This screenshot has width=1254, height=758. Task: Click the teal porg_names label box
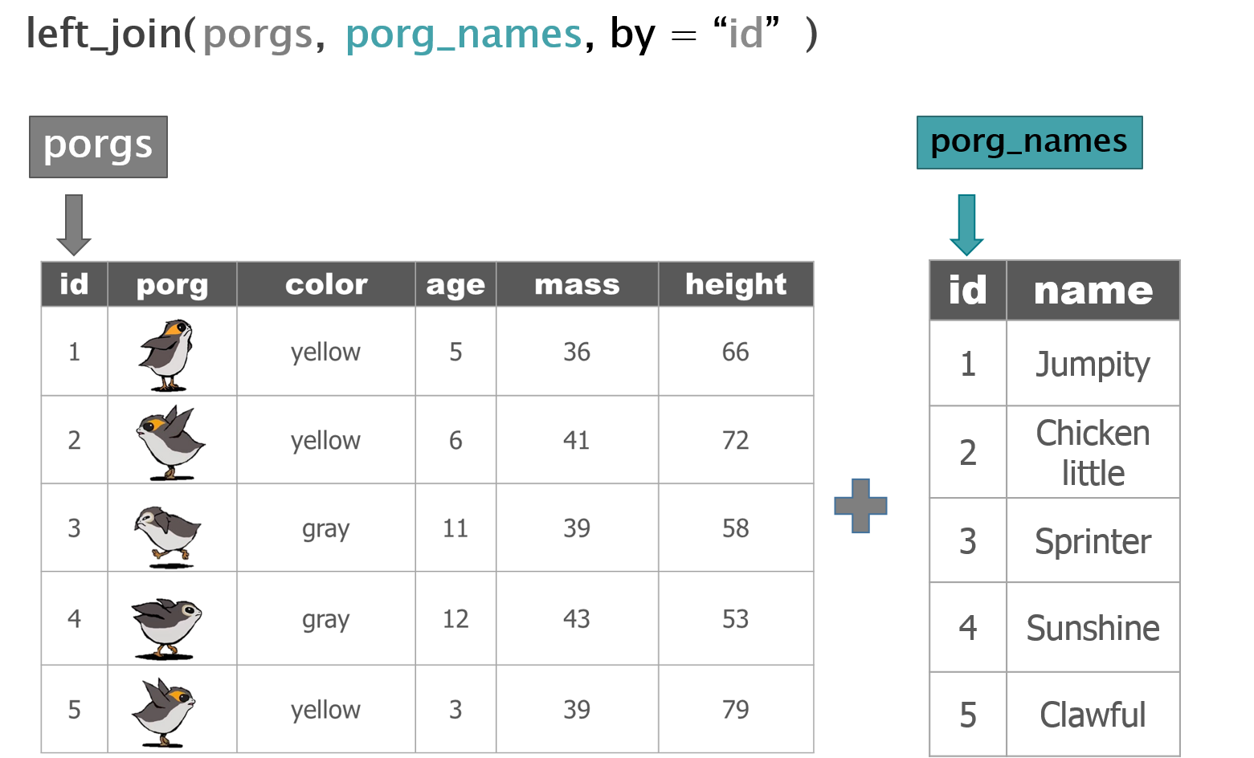tap(1029, 142)
